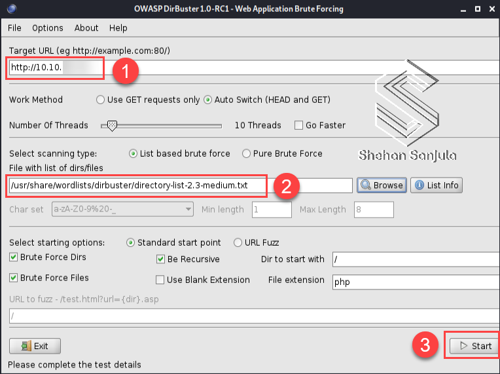Screen dimensions: 500x374
Task: Click the DirBuster app icon in title bar
Action: 12,9
